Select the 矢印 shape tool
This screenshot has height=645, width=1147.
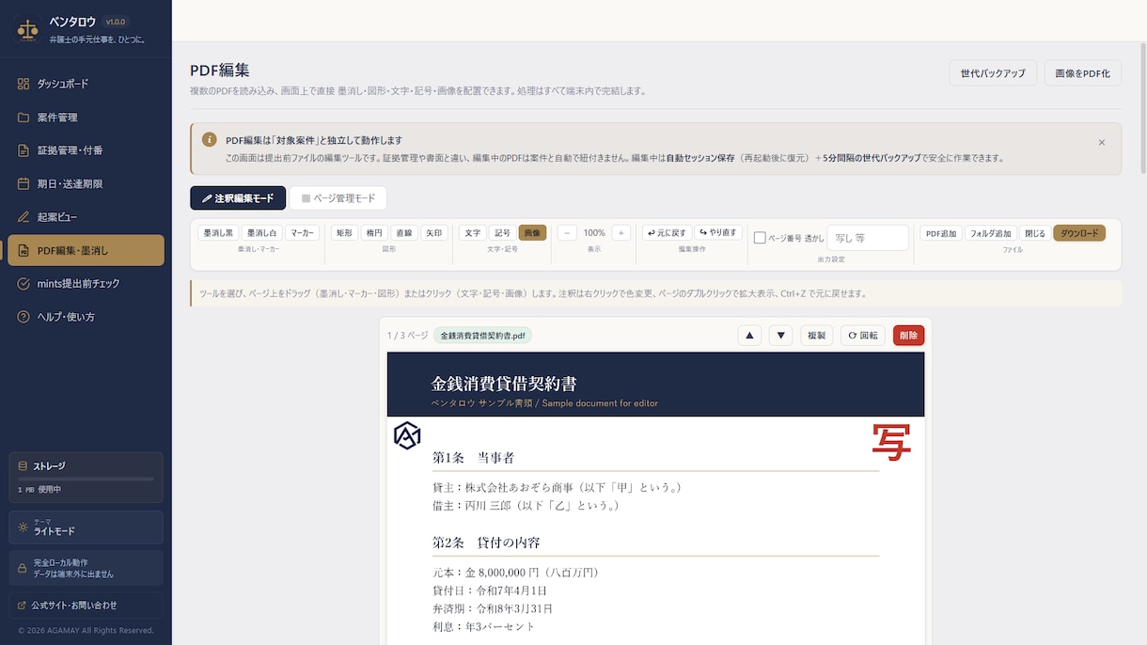click(433, 232)
